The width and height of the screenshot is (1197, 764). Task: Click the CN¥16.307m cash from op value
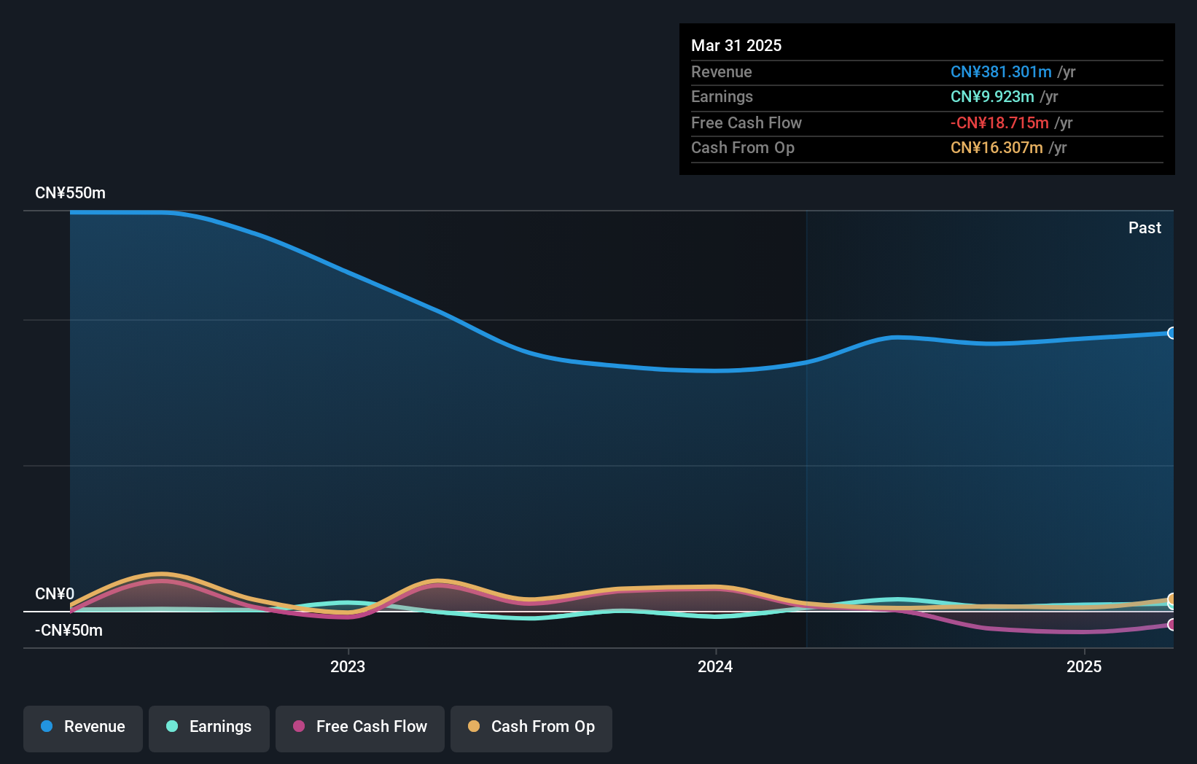[x=997, y=148]
